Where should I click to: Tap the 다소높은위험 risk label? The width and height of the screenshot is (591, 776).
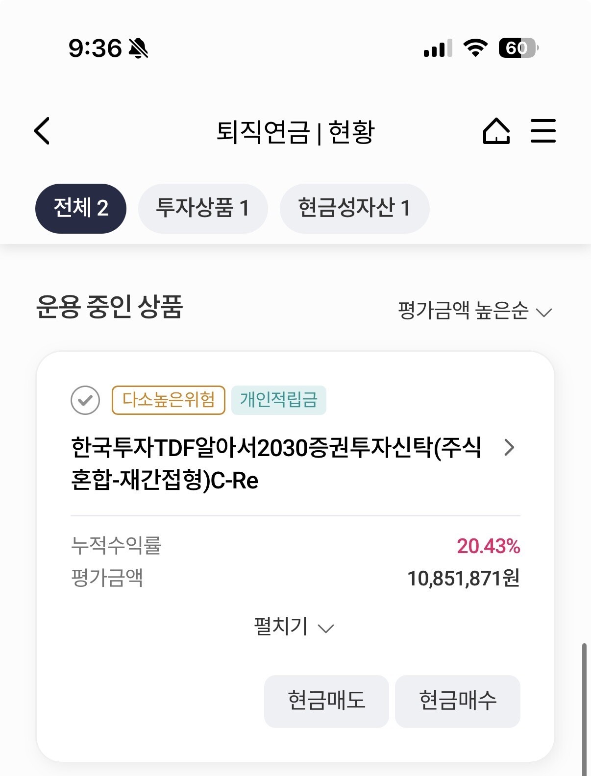tap(168, 400)
